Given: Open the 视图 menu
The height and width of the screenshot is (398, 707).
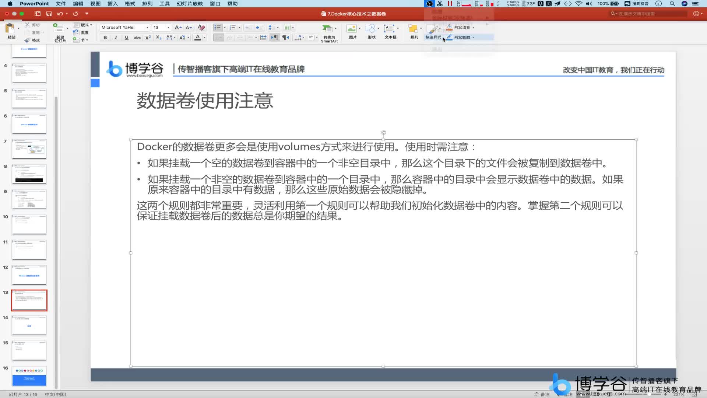Looking at the screenshot, I should pos(95,4).
